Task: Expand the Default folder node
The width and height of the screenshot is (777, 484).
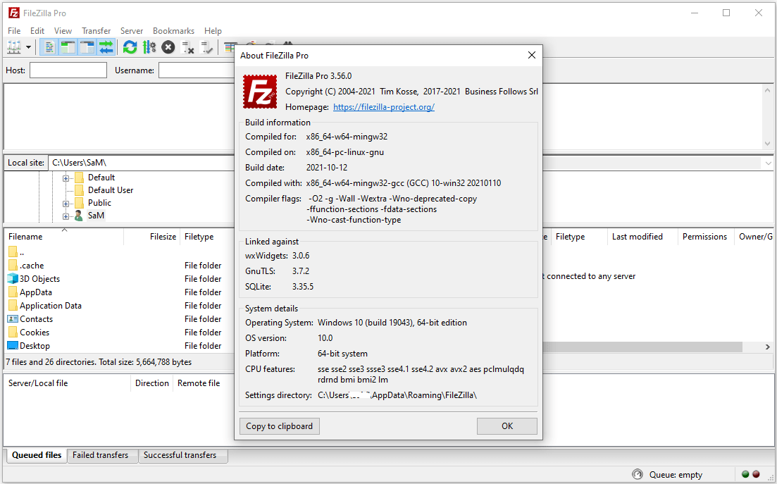Action: pyautogui.click(x=66, y=178)
